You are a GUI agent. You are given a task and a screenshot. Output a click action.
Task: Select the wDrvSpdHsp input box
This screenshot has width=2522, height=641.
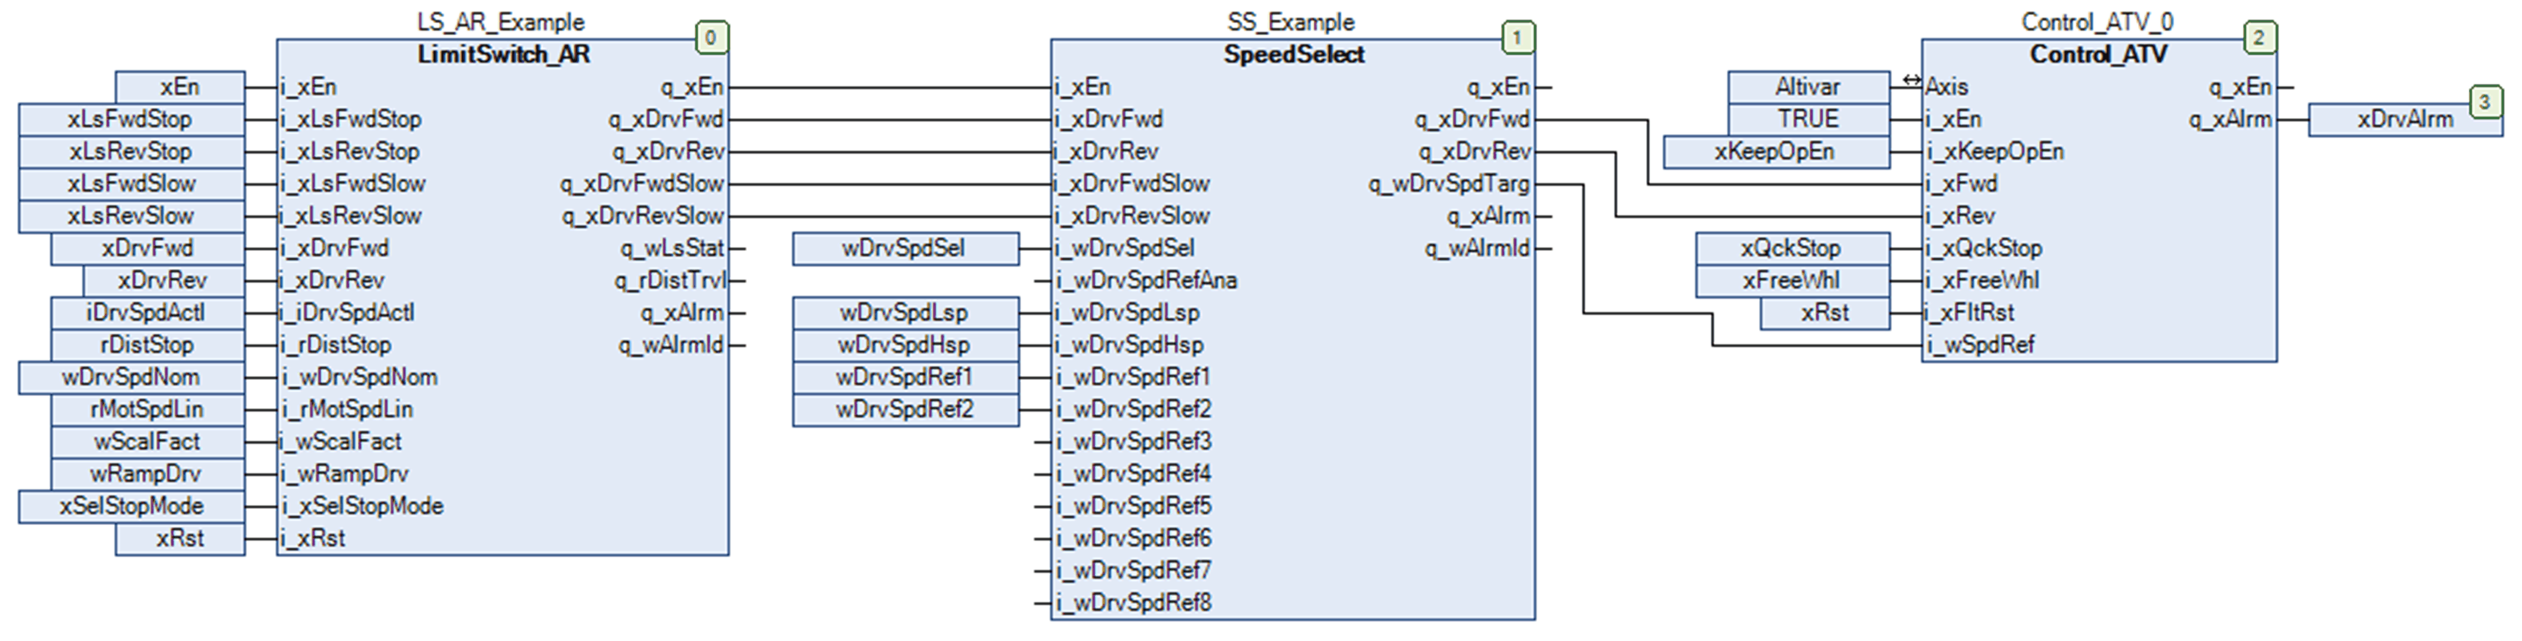point(906,346)
